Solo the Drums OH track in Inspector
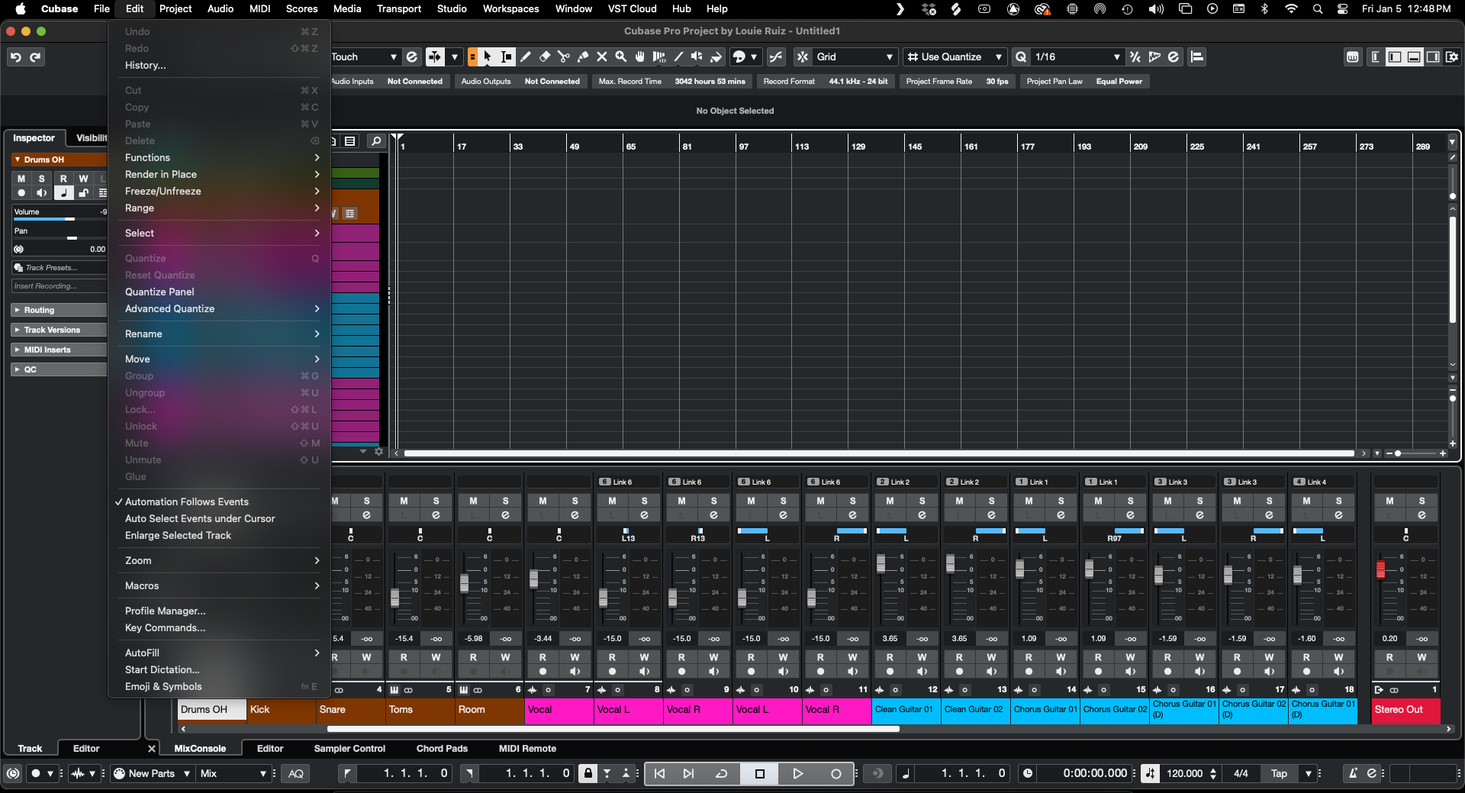Image resolution: width=1465 pixels, height=793 pixels. point(42,179)
